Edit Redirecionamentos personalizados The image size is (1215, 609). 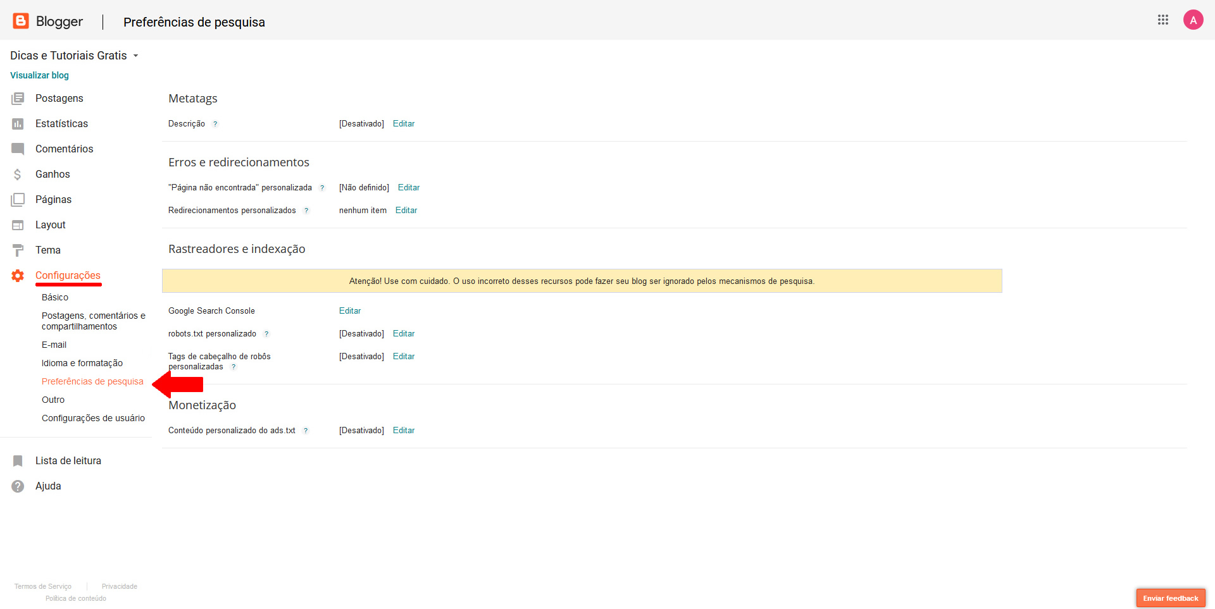[x=406, y=211]
